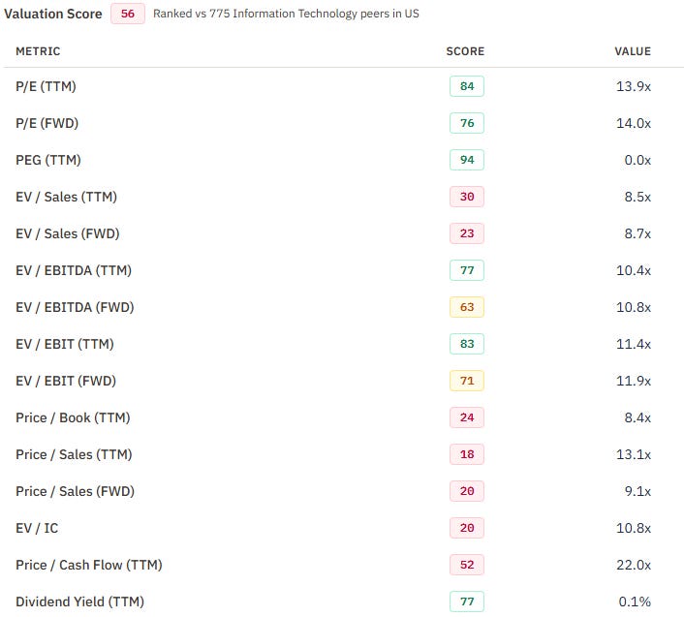Click value 11.9x for EV / EBIT (FWD)

pos(634,381)
